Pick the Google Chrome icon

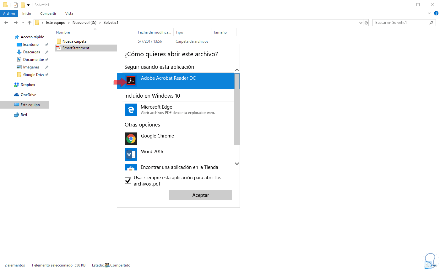click(x=131, y=139)
